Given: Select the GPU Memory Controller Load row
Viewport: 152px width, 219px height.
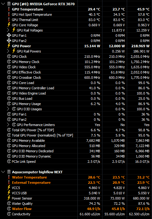Looking at the screenshot, I should [79, 88].
